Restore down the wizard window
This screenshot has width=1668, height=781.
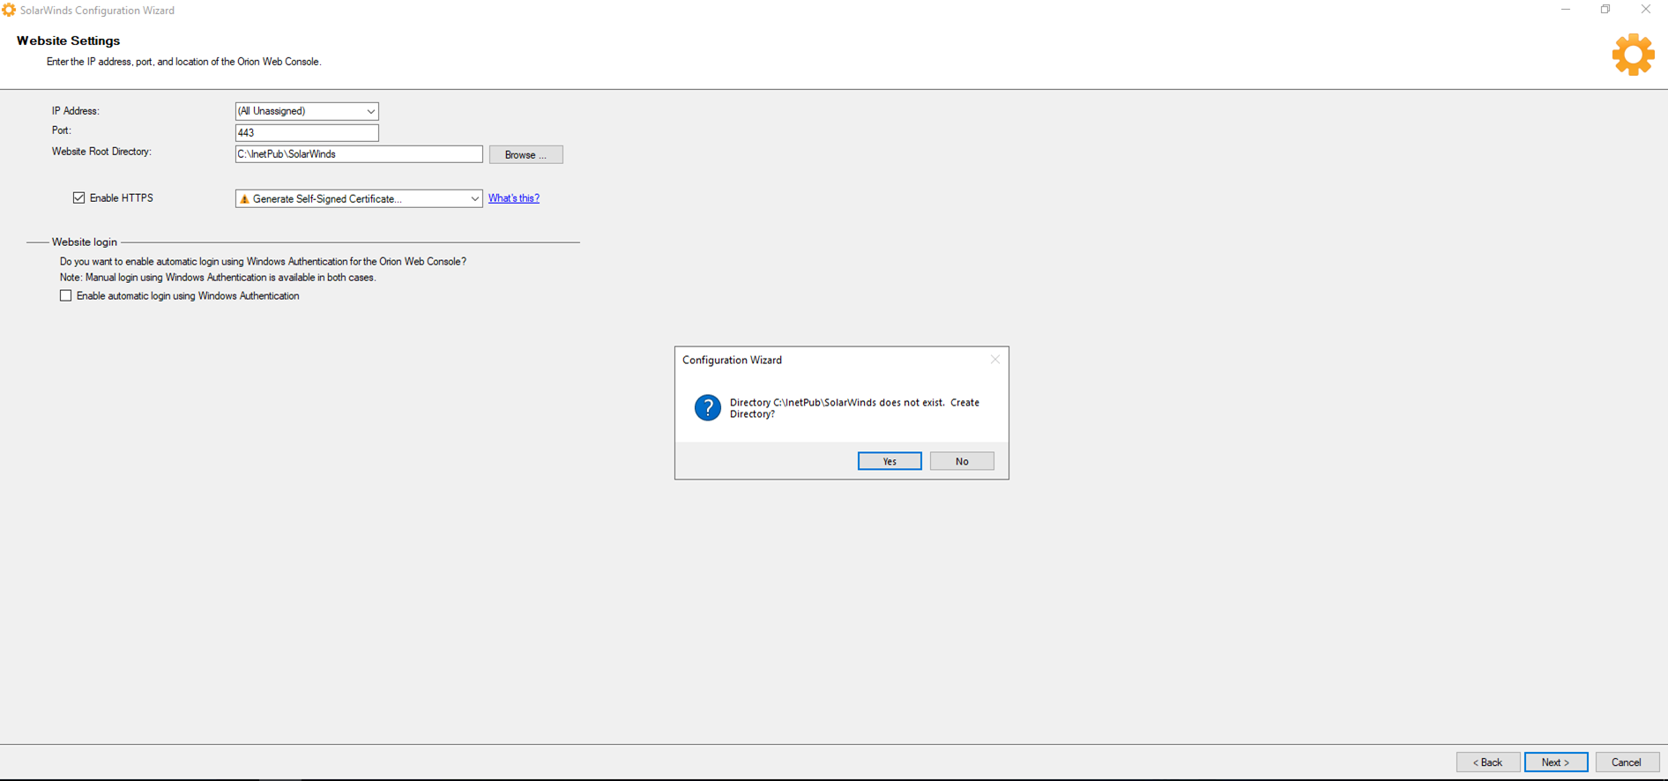(x=1605, y=10)
